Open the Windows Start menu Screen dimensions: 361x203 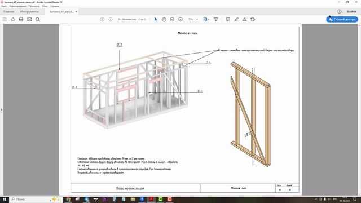pos(5,199)
